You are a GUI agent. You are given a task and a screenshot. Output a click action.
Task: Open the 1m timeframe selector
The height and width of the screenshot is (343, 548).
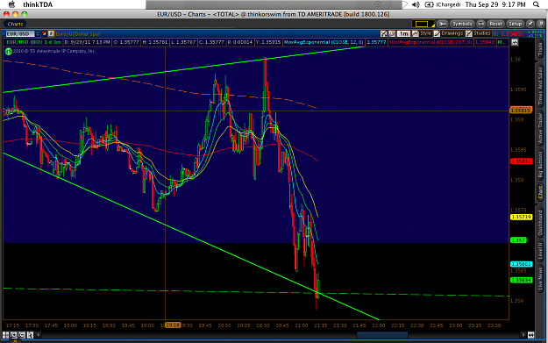coord(404,33)
